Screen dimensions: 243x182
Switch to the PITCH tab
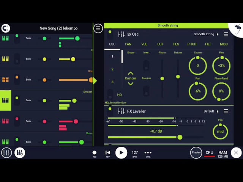coord(192,44)
